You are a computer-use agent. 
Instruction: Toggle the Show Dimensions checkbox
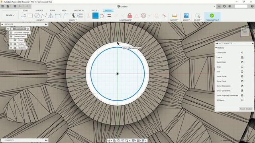242,86
